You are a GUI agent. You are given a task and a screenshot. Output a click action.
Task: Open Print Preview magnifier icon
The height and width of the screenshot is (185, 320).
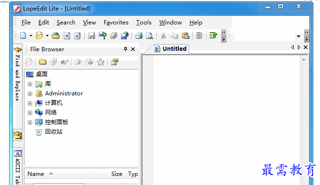pos(150,35)
